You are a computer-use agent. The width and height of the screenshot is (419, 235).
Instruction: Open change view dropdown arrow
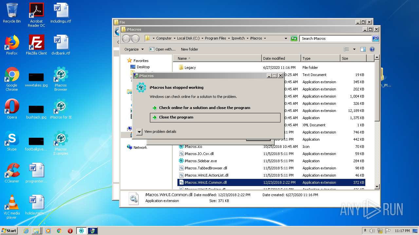point(354,49)
